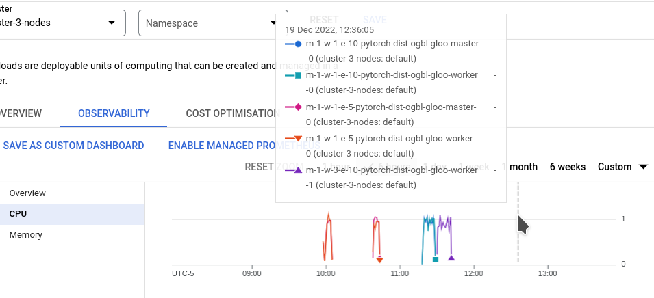Click SAVE AS CUSTOM DASHBOARD
Viewport: 654px width, 298px height.
click(x=73, y=146)
